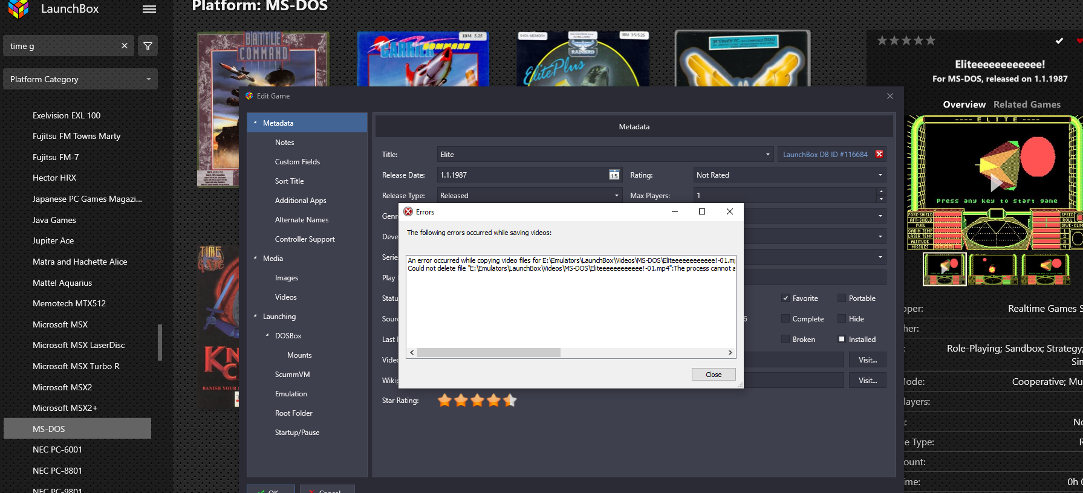Image resolution: width=1083 pixels, height=493 pixels.
Task: Open the LaunchBox DB ID #116684 link
Action: point(825,155)
